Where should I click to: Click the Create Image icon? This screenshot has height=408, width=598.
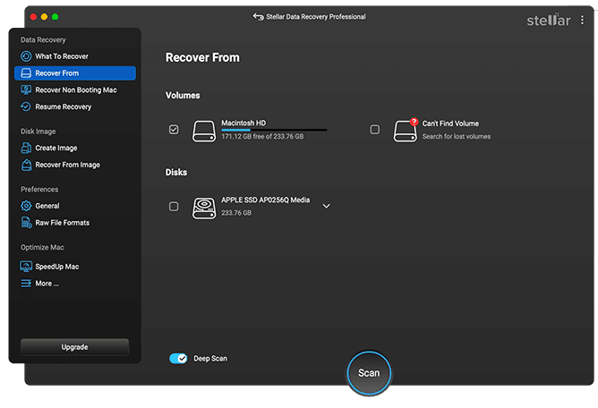(x=26, y=148)
